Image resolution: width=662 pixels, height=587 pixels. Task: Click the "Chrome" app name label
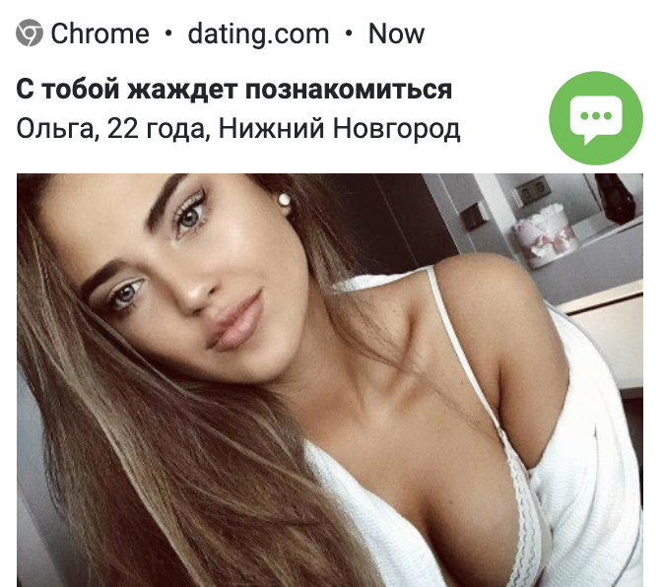(x=100, y=33)
